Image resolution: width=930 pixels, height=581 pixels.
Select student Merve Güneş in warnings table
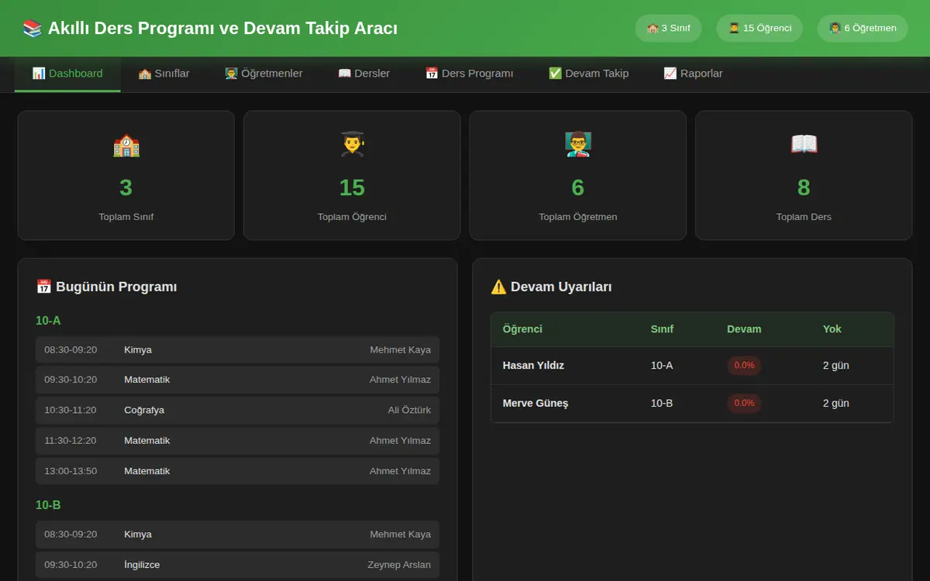pyautogui.click(x=536, y=404)
